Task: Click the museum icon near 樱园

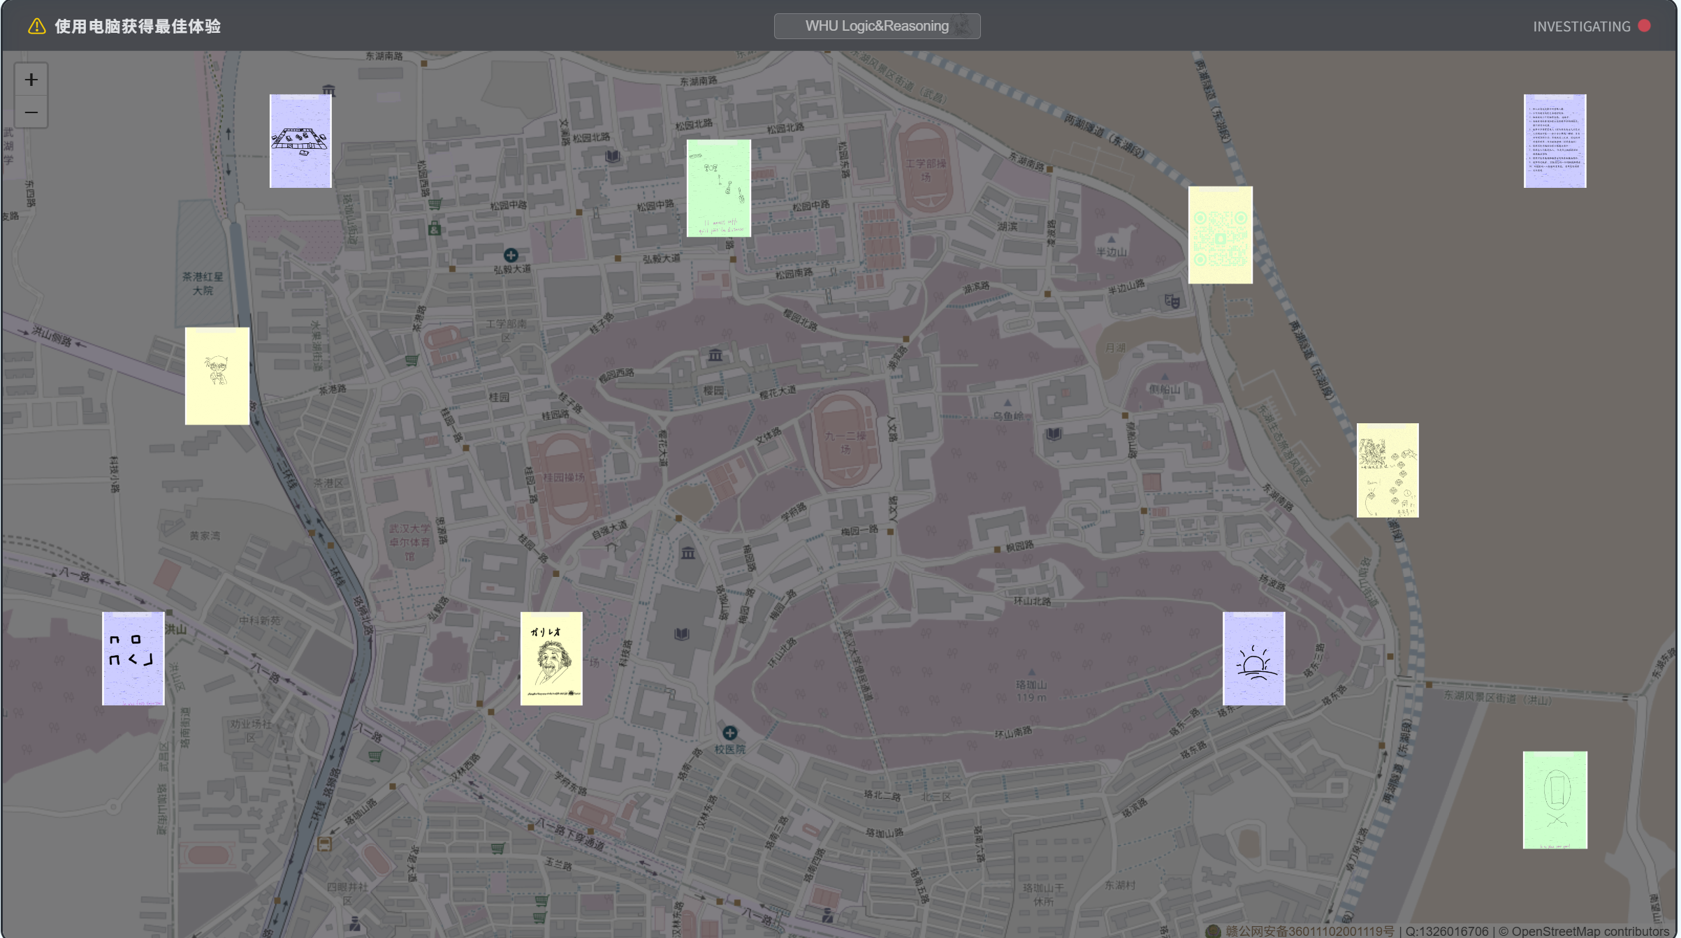Action: point(715,356)
